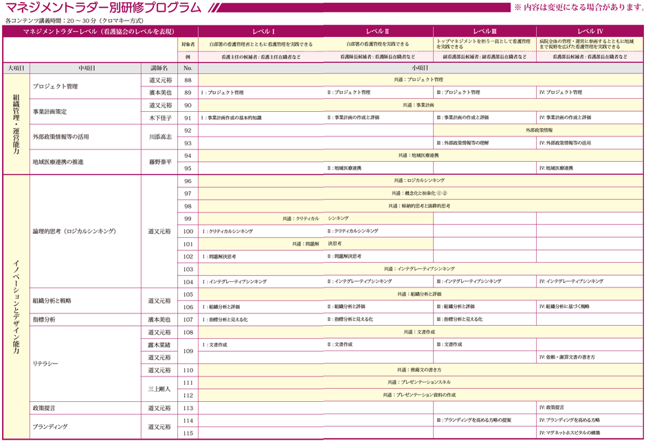Viewport: 646px width, 441px height.
Task: Select the レベルⅣ column header
Action: pos(590,32)
